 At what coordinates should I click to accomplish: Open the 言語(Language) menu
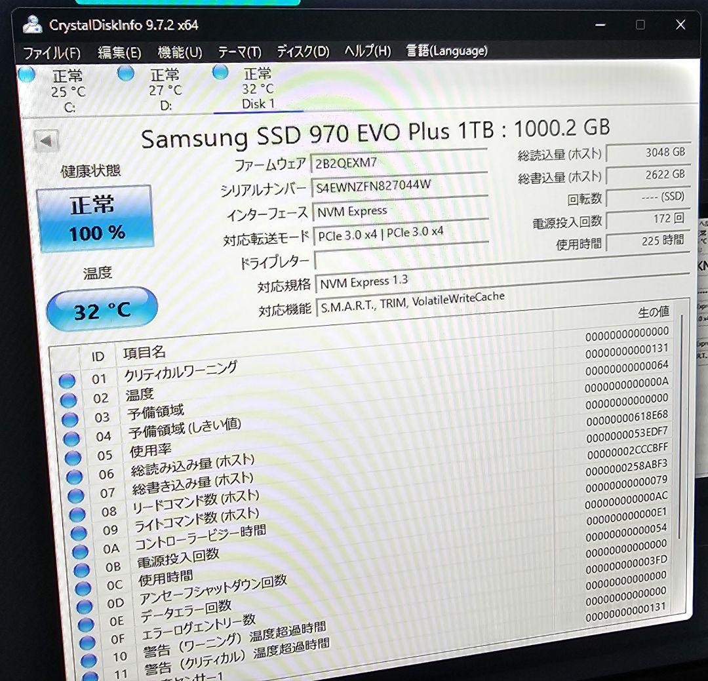coord(446,50)
